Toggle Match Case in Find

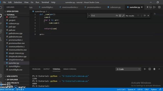pyautogui.click(x=117, y=16)
